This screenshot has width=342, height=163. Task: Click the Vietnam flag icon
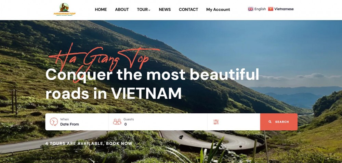coord(271,9)
